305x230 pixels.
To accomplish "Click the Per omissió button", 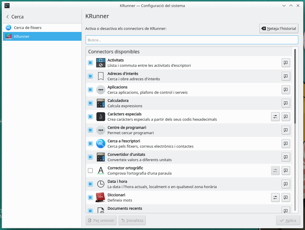I will pos(101,220).
